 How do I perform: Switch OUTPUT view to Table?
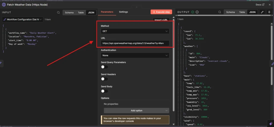[242, 12]
